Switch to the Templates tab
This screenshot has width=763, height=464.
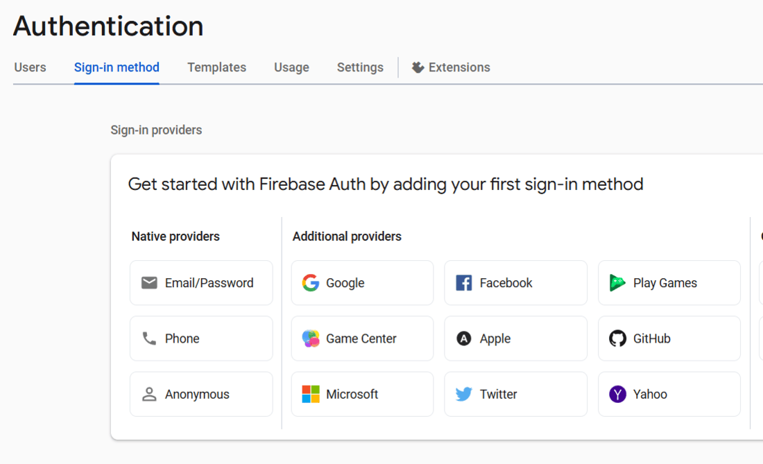216,67
